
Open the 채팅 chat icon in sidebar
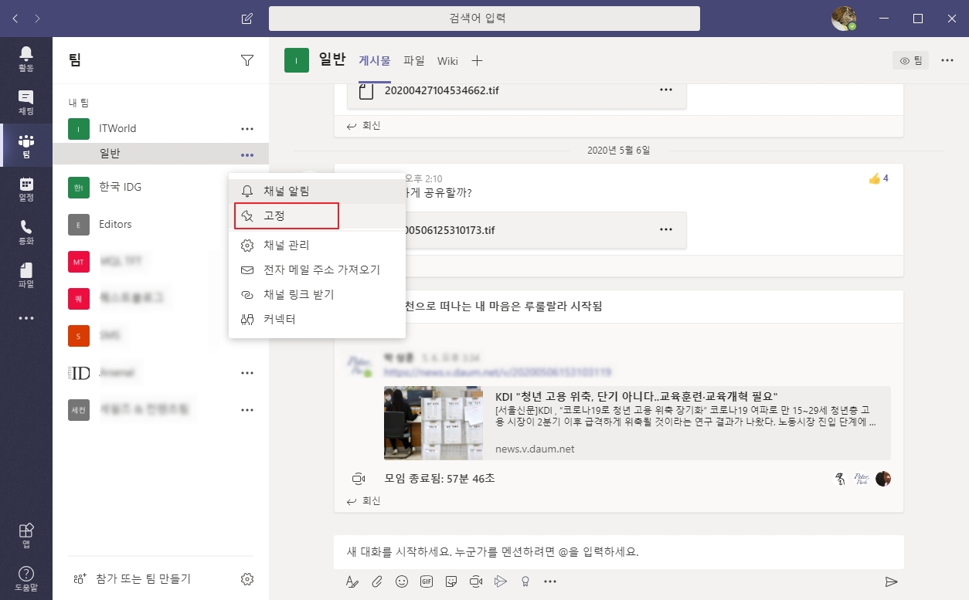click(x=26, y=102)
